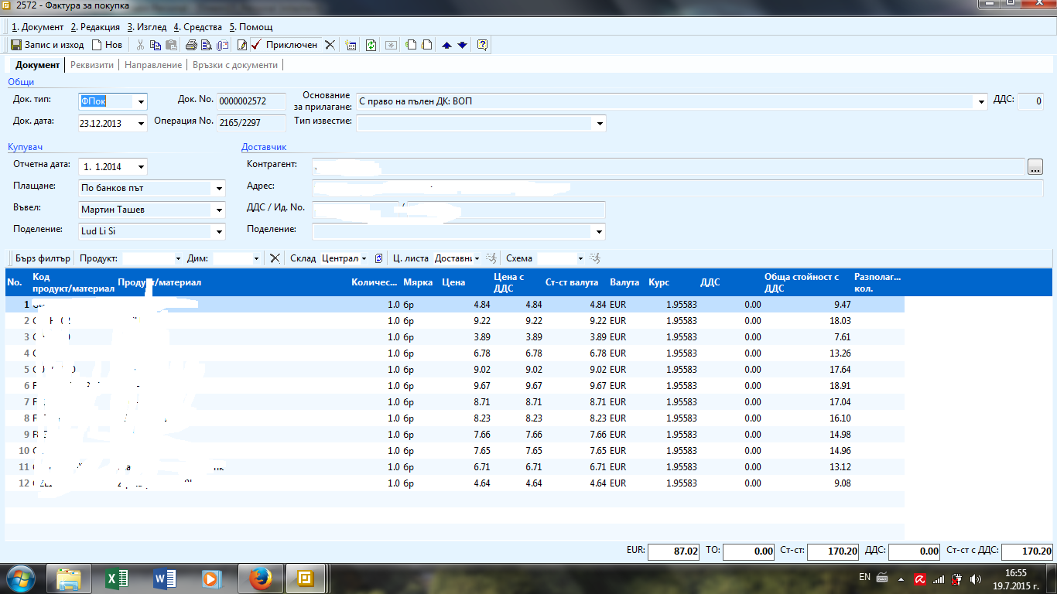Open the 4. Средства menu

coord(197,27)
